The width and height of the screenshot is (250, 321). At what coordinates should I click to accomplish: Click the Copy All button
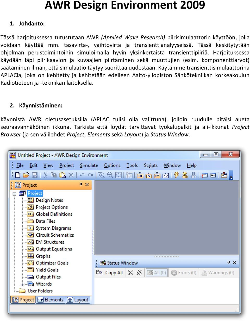[110, 273]
